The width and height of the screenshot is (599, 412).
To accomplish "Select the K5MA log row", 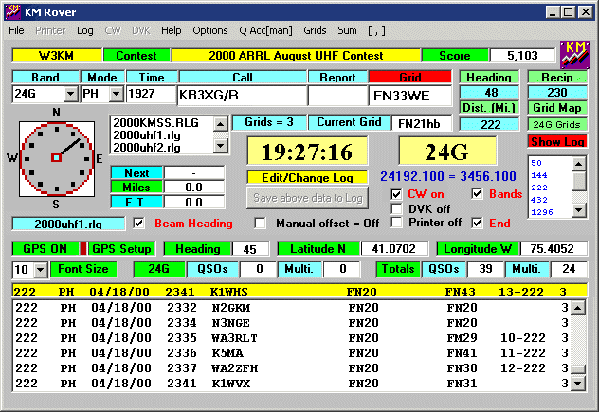I will click(x=292, y=353).
